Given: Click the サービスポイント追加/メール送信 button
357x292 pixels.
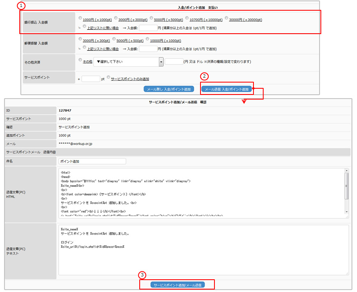Looking at the screenshot, I should click(x=177, y=285).
